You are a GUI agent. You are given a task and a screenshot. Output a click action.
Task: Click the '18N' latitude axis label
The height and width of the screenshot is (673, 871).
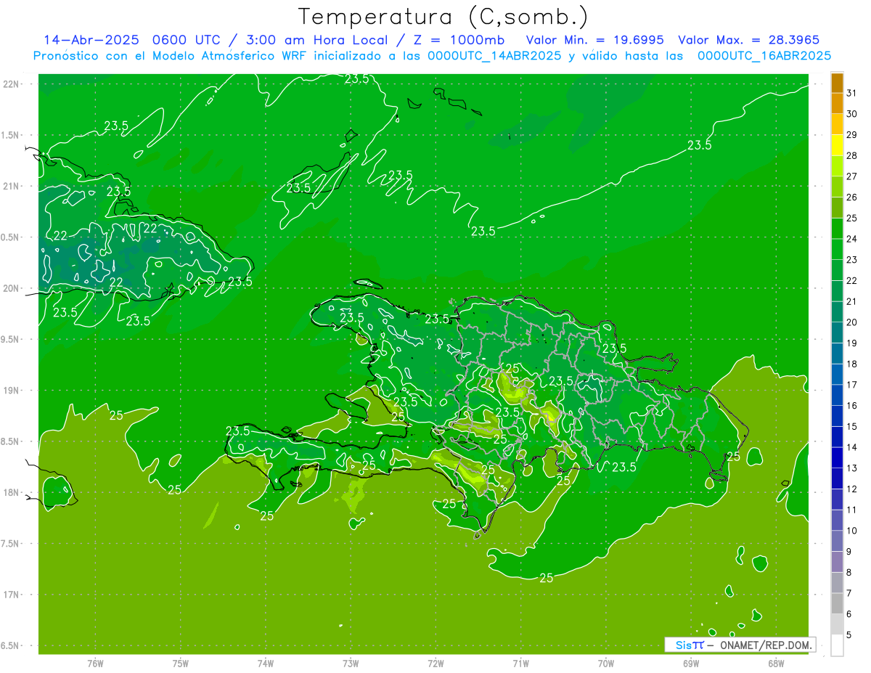click(10, 492)
